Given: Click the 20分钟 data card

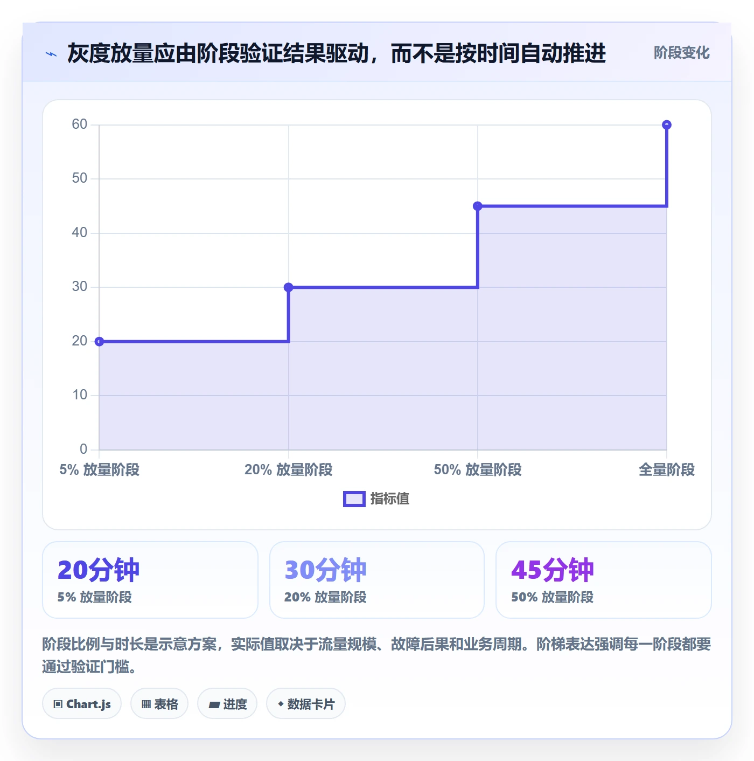Looking at the screenshot, I should click(x=150, y=580).
